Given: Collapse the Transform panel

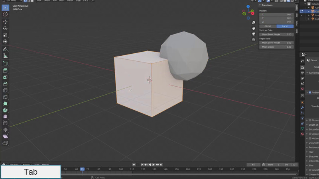Looking at the screenshot, I should click(x=266, y=5).
